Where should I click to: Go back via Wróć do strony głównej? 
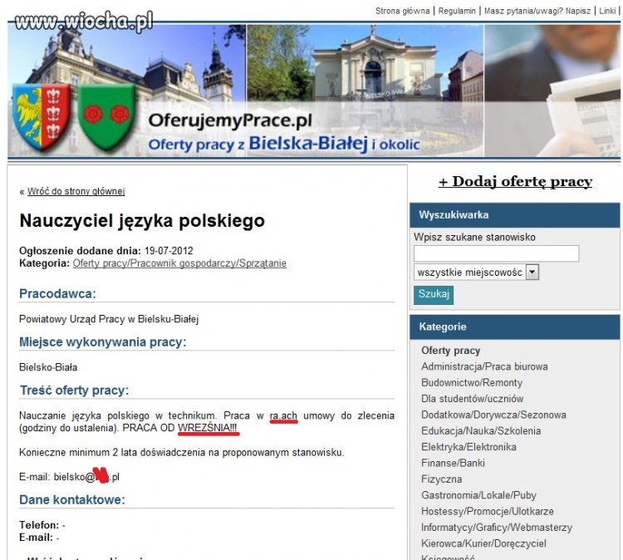(x=76, y=191)
